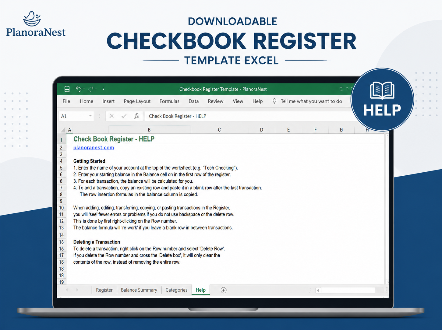Viewport: 442px width, 330px height.
Task: Switch to the Balance Summary sheet tab
Action: pyautogui.click(x=139, y=290)
